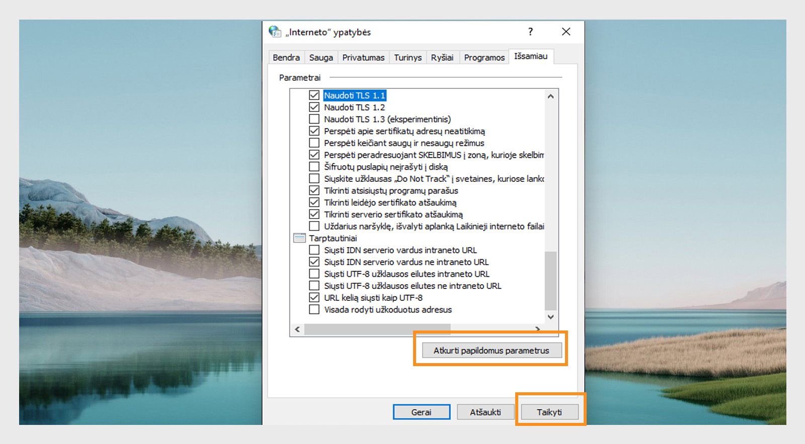Click the Tarptautiniai category icon
Screen dimensions: 805x444
pyautogui.click(x=299, y=238)
